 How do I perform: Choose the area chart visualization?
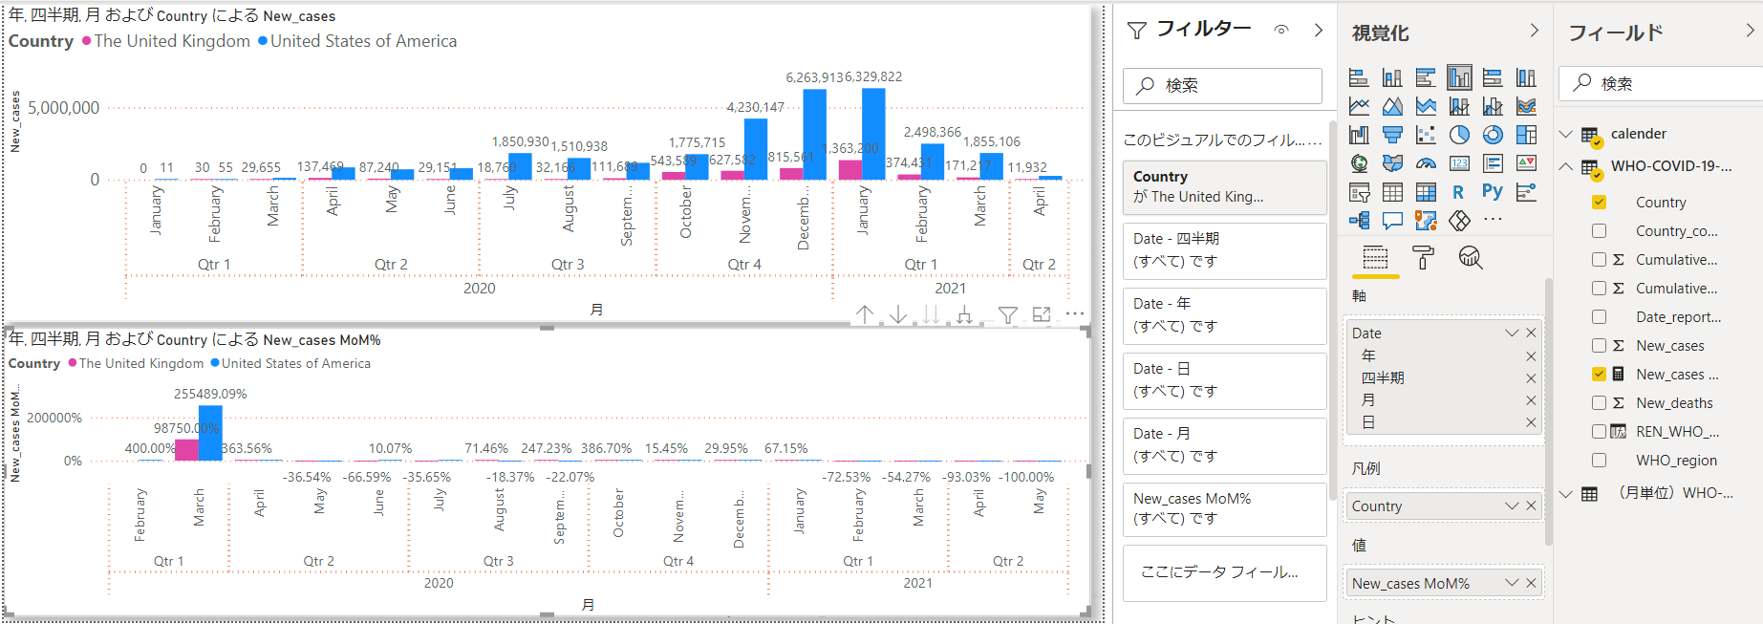[x=1392, y=106]
